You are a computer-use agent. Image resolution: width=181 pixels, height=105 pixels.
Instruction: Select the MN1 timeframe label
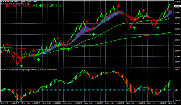point(59,6)
